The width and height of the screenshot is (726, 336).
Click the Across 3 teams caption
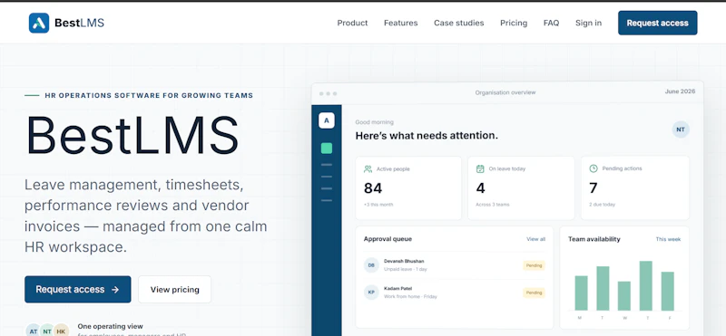pos(493,205)
